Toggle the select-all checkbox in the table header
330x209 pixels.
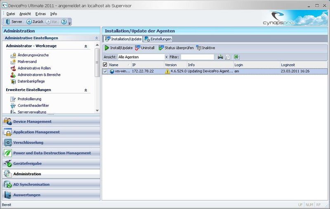105,65
